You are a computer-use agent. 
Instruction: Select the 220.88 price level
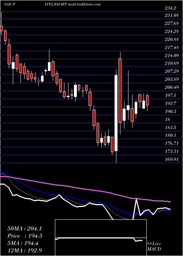(x=171, y=39)
